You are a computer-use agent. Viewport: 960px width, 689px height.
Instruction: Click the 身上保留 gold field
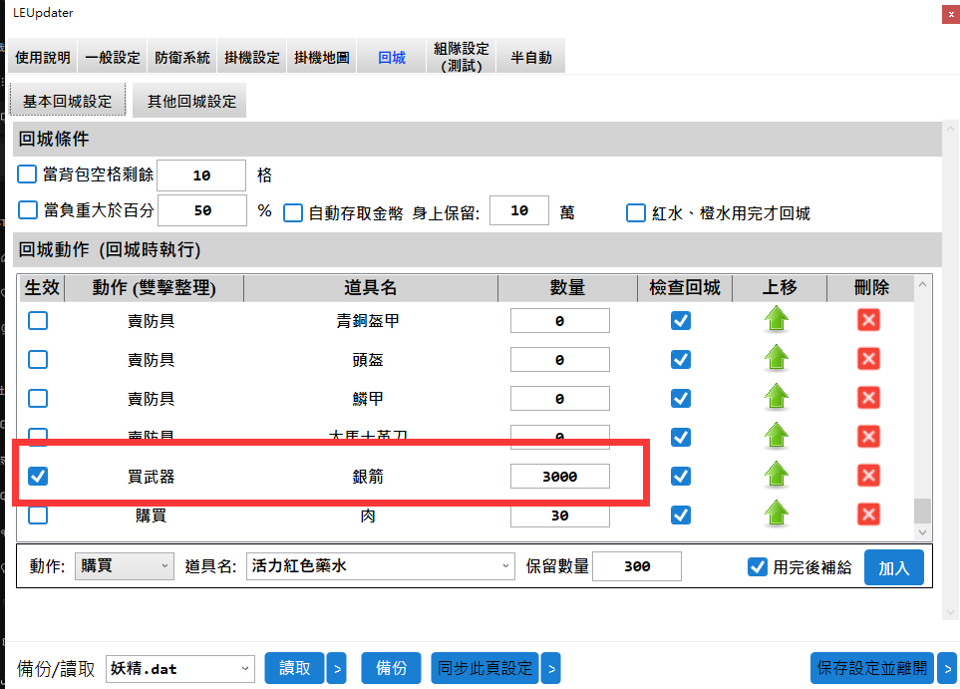coord(519,210)
